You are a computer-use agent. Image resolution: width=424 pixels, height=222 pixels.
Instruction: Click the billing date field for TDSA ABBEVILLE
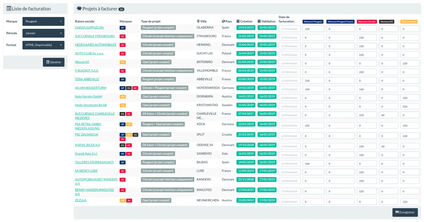[289, 81]
